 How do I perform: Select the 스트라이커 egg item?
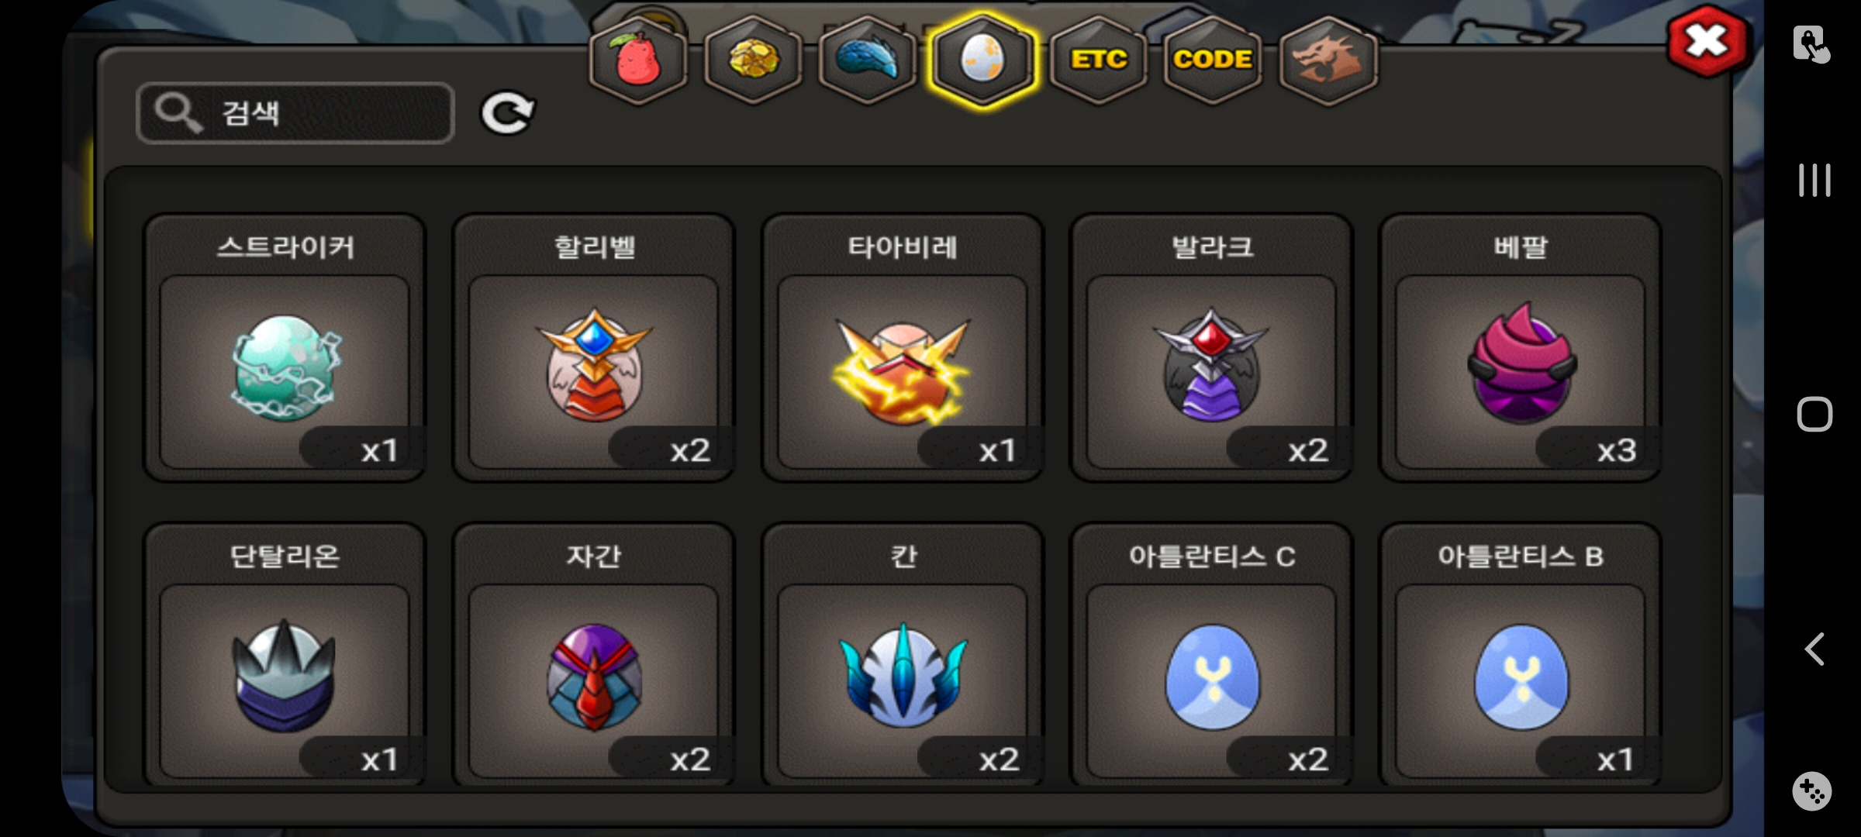click(285, 348)
